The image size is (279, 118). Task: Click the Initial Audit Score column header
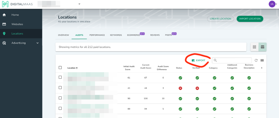click(x=129, y=68)
